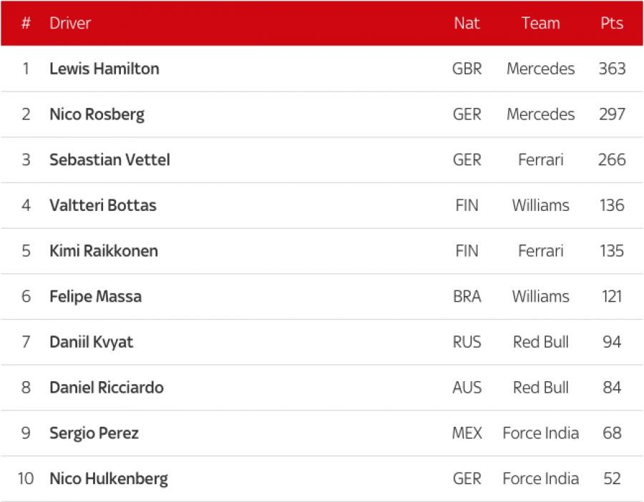Open Valtteri Bottas driver entry

(103, 205)
